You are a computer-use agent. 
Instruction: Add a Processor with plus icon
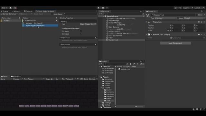point(96,44)
